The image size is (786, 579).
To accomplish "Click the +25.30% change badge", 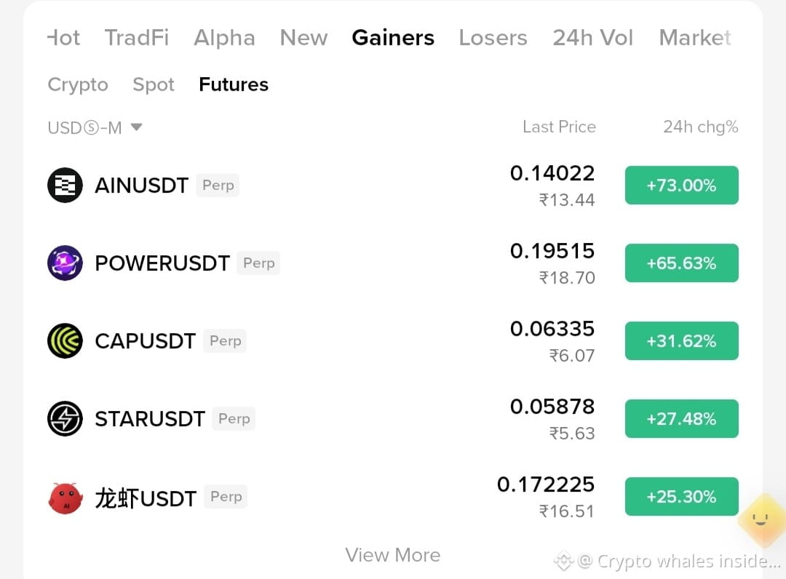I will click(681, 496).
